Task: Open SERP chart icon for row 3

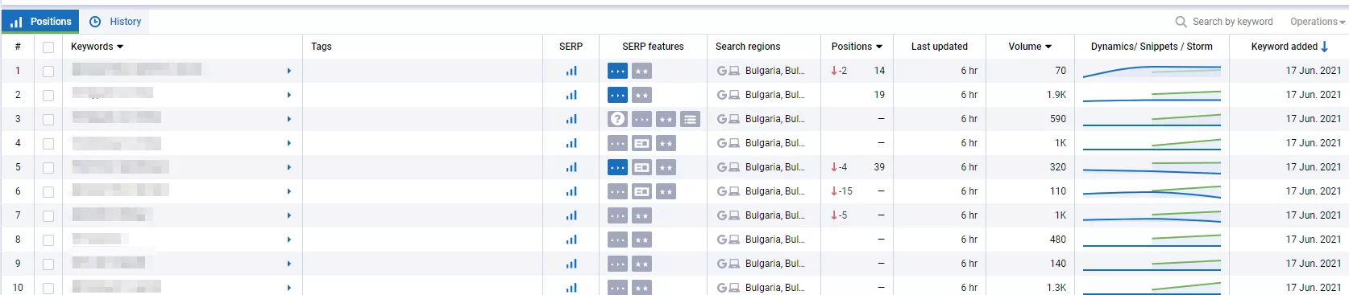Action: pos(571,119)
